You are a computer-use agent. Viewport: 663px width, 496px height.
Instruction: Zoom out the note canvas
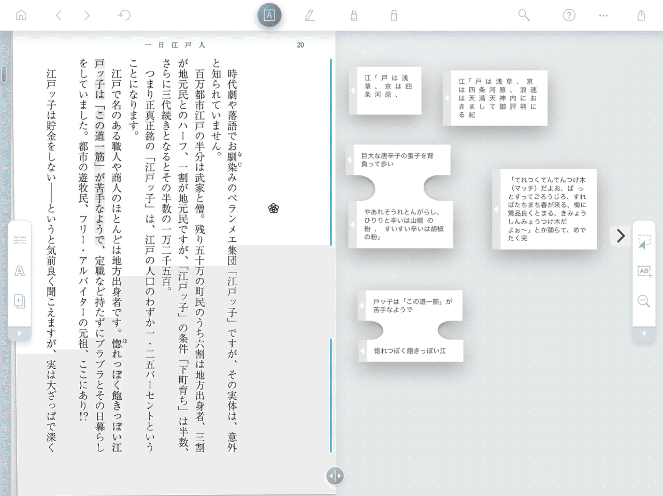tap(644, 300)
